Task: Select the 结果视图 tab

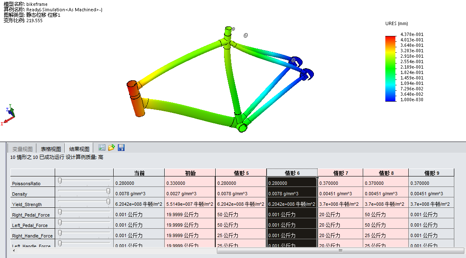Action: coord(79,149)
